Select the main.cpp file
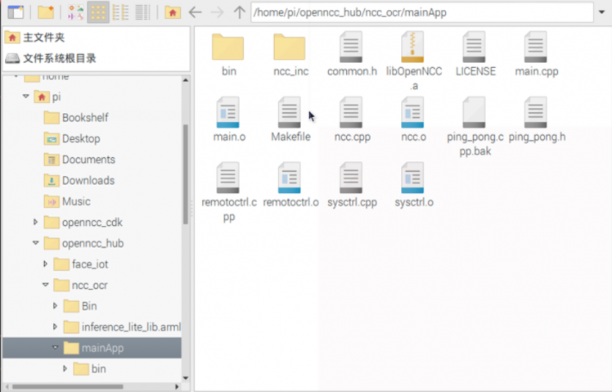This screenshot has width=612, height=392. 536,55
